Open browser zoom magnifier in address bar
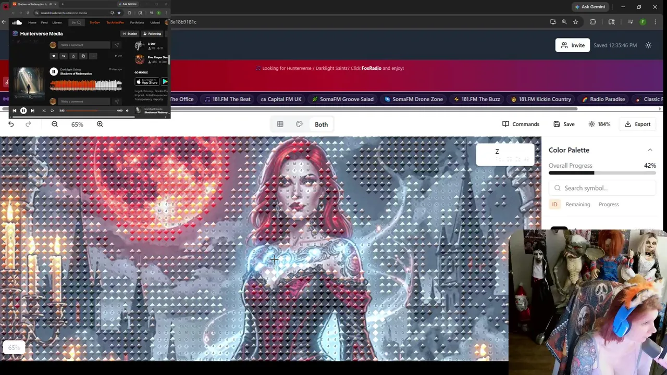 pos(564,22)
